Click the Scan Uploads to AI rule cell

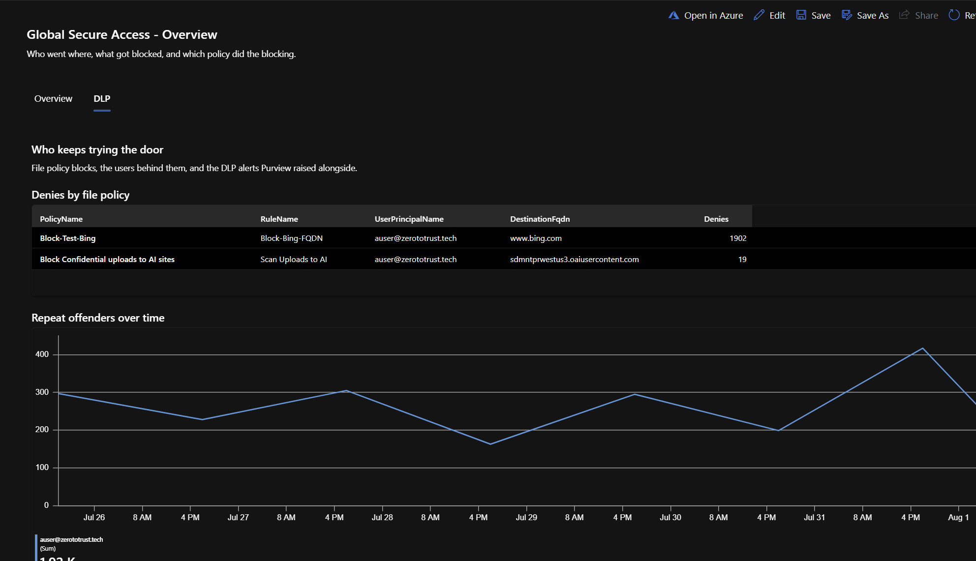294,259
